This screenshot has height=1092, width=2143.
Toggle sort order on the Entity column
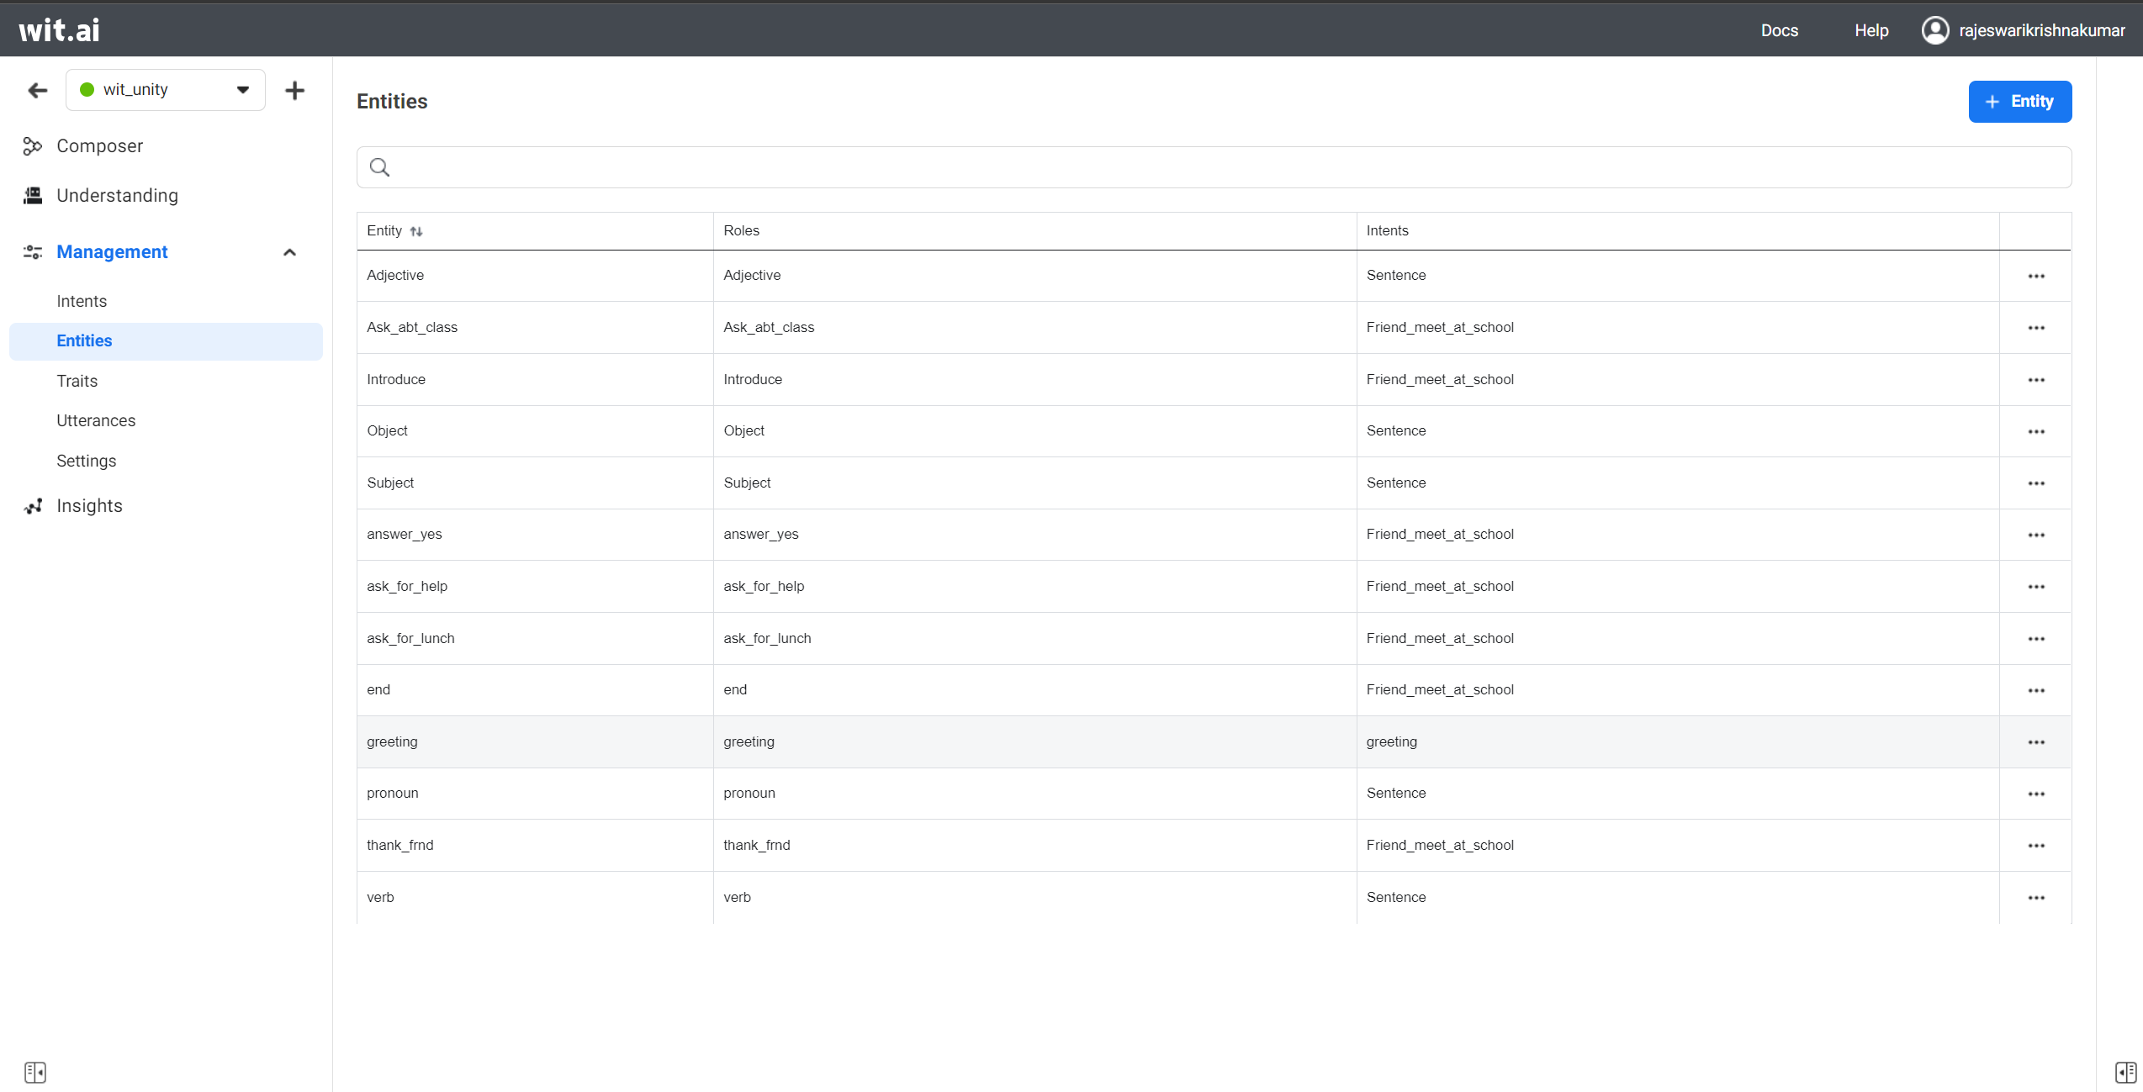[416, 230]
